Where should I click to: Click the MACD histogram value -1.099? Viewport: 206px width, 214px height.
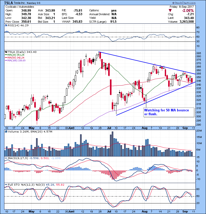56,158
